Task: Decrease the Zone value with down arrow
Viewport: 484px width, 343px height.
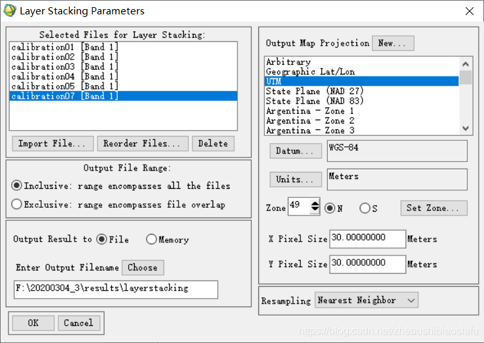Action: click(x=315, y=209)
